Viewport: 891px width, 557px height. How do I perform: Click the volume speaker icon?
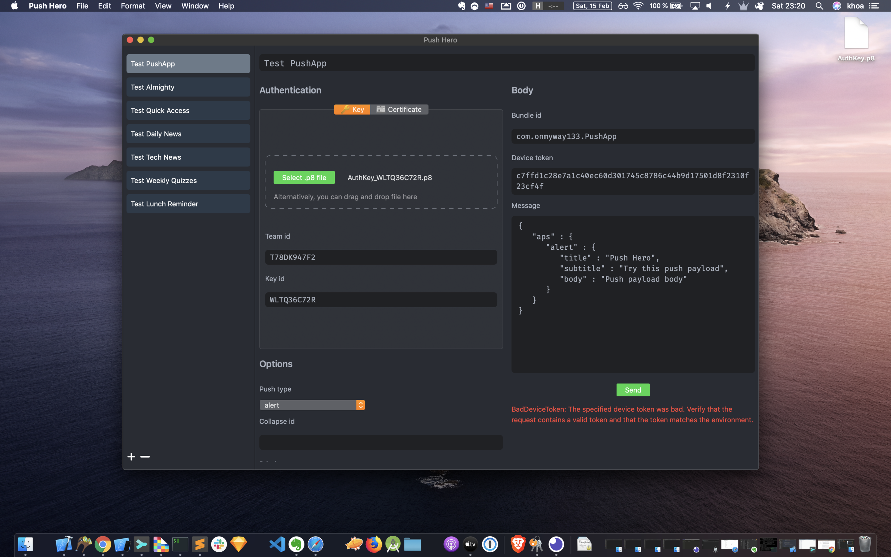point(709,6)
